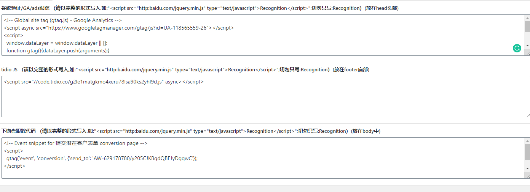Click the scrollbar thumb in the GA code textarea
530x192 pixels.
527,27
